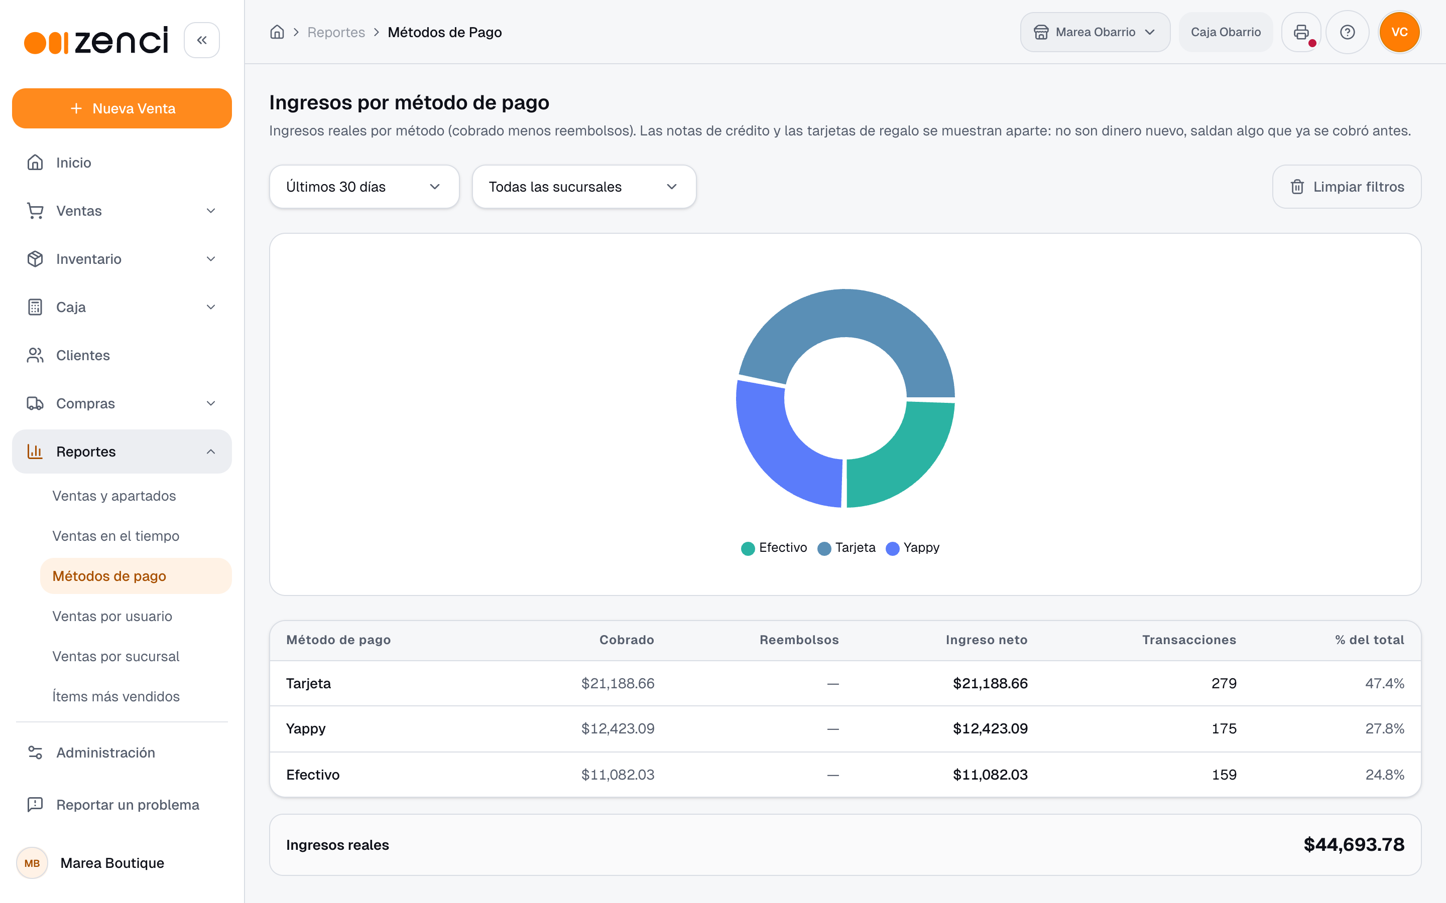The image size is (1446, 903).
Task: Click the Nueva Venta button
Action: 122,108
